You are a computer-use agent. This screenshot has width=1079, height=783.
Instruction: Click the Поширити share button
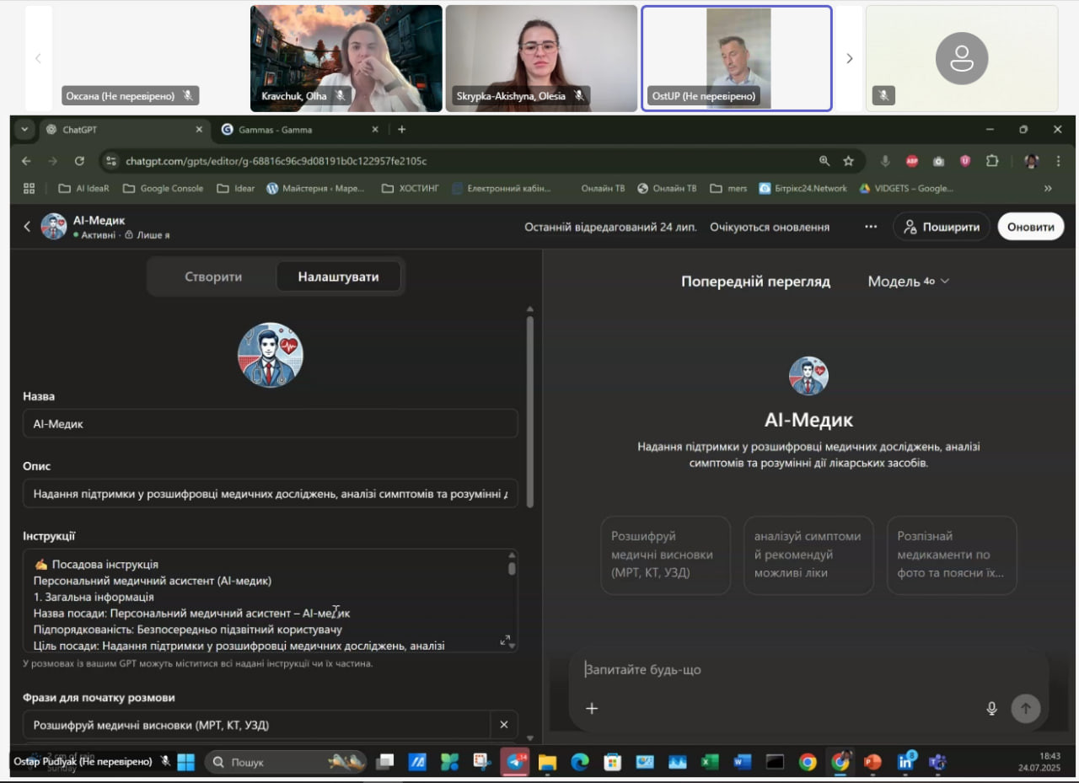[941, 227]
